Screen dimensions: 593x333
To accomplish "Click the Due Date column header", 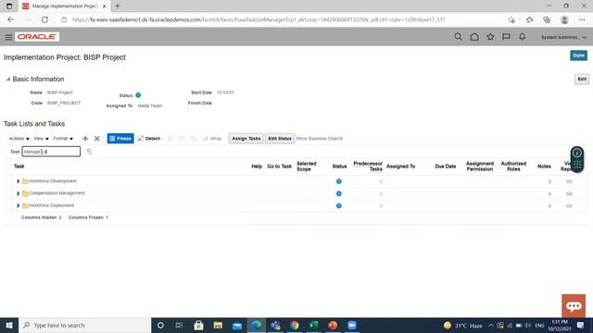I will click(445, 166).
